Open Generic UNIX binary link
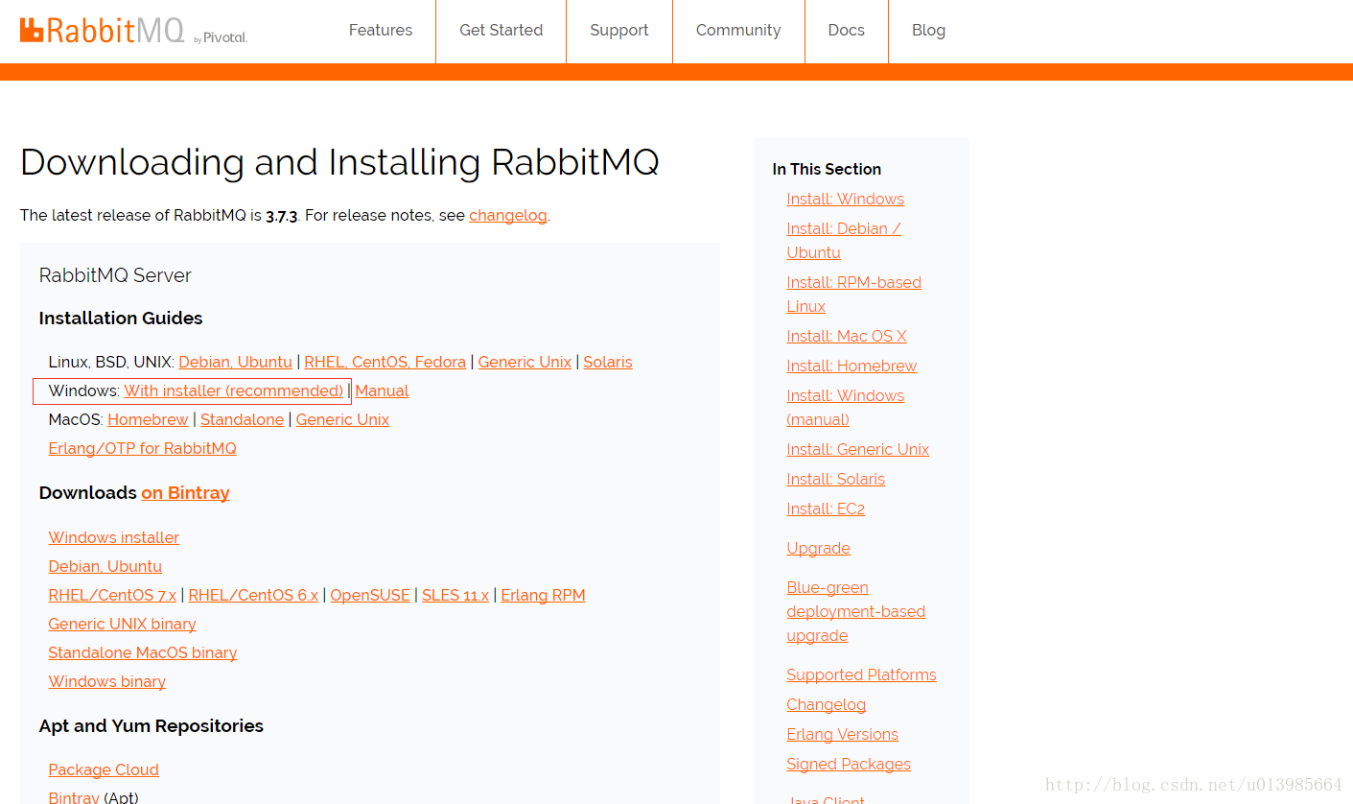The image size is (1353, 804). [122, 624]
